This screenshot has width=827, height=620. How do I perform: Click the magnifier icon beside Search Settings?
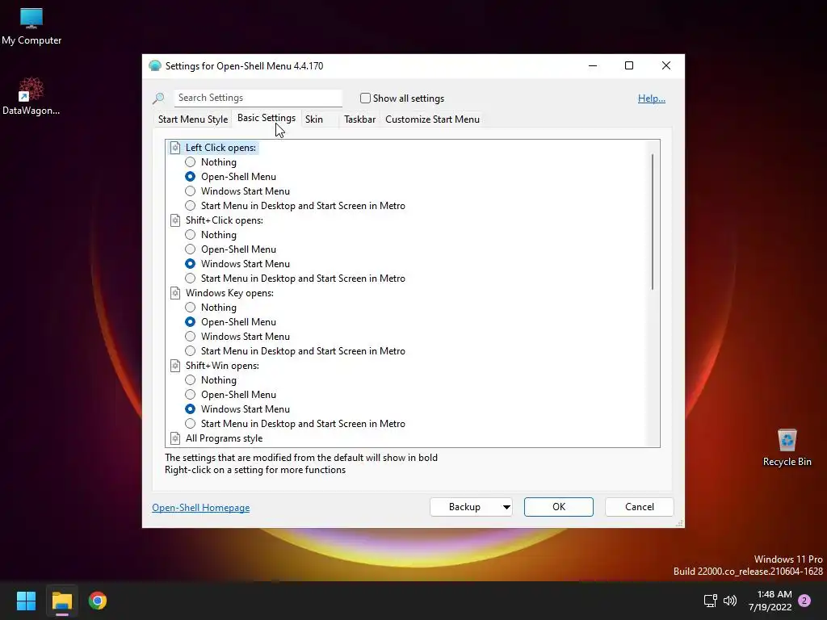(159, 98)
